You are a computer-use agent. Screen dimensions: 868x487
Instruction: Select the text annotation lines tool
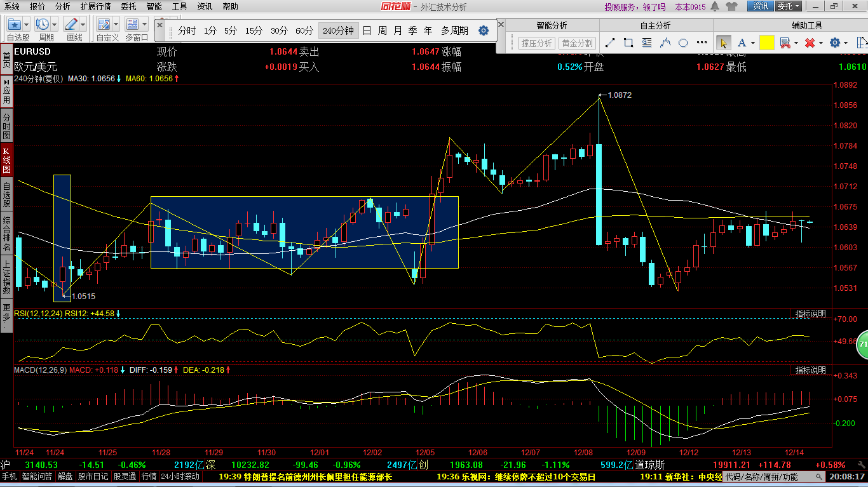coord(647,43)
